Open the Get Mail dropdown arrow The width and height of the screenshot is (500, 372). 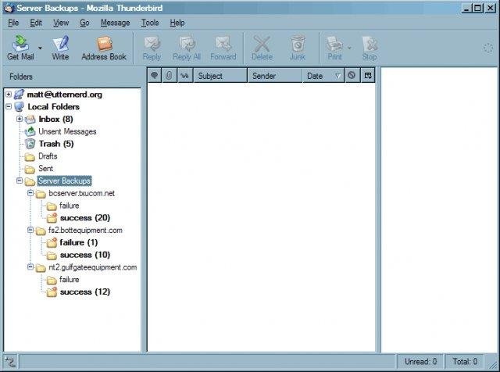40,48
